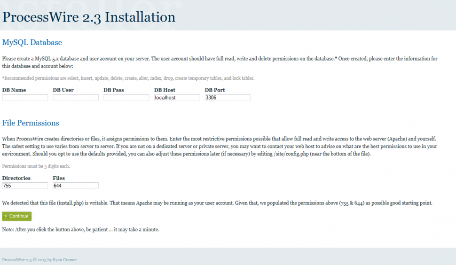Focus the DB User text box
The width and height of the screenshot is (456, 265).
[x=76, y=98]
